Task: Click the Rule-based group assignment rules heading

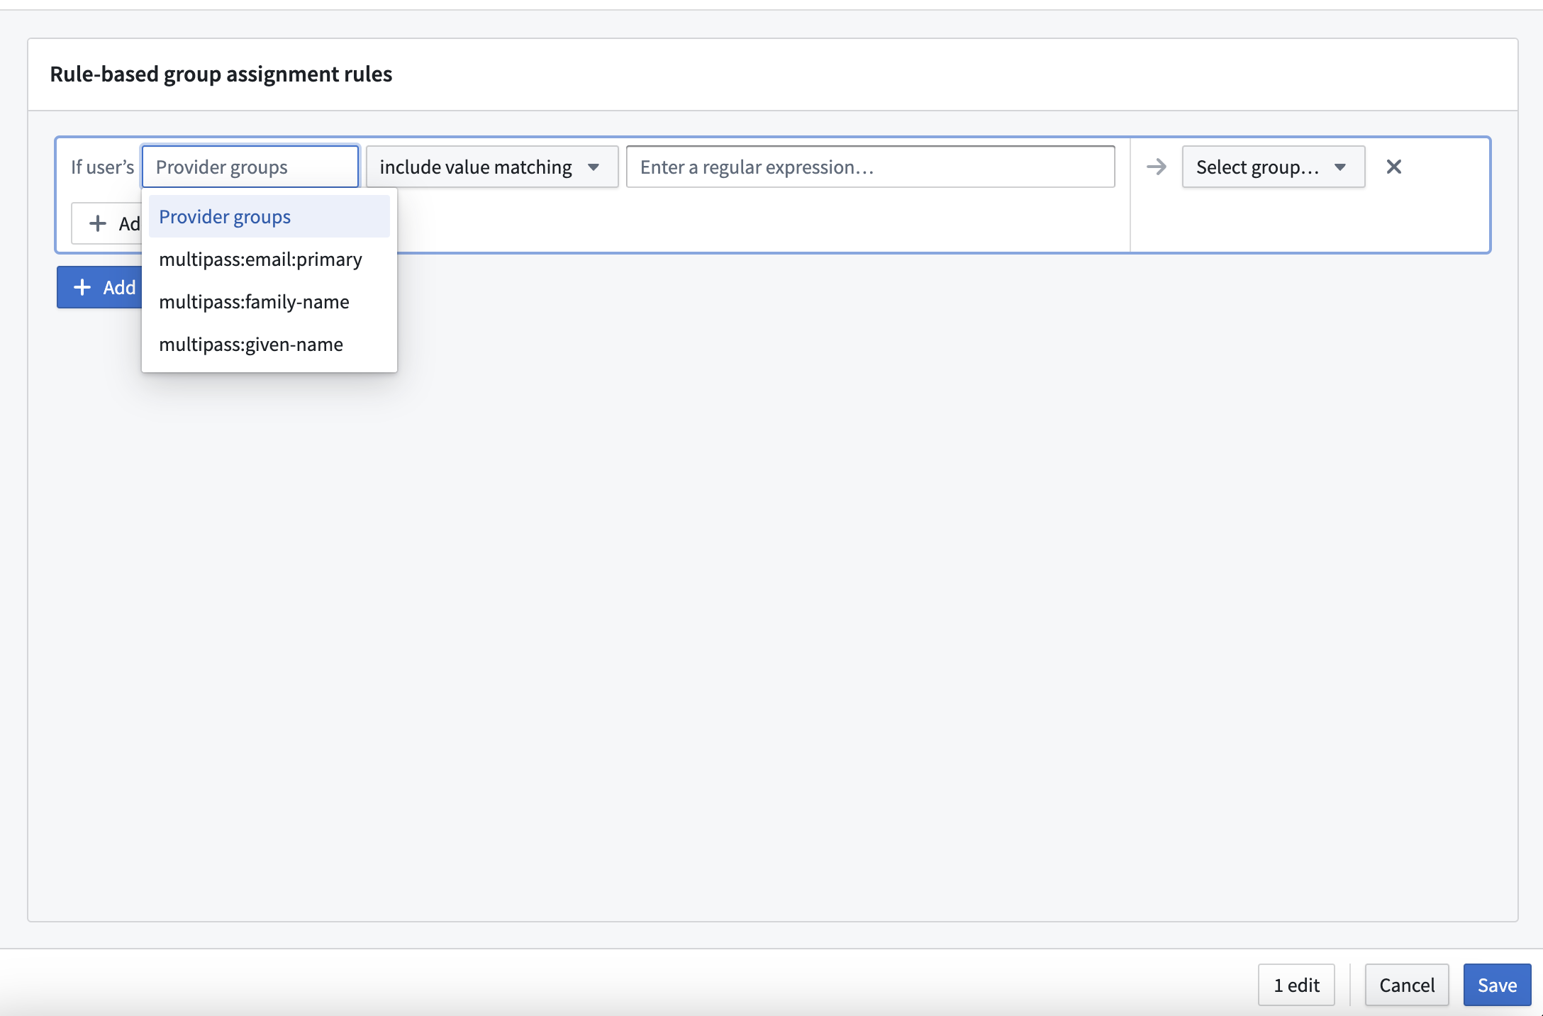Action: [221, 74]
